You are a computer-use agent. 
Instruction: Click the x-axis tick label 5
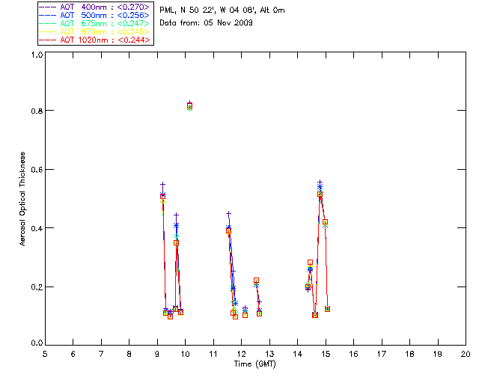coord(45,353)
